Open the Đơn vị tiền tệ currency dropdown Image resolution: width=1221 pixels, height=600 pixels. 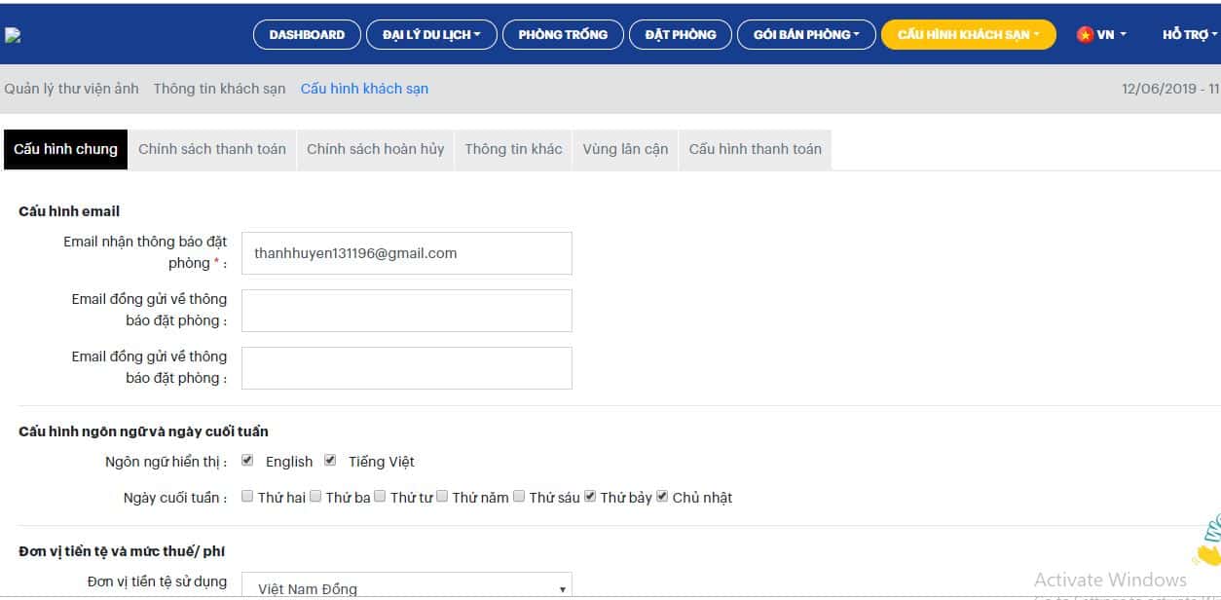[406, 587]
